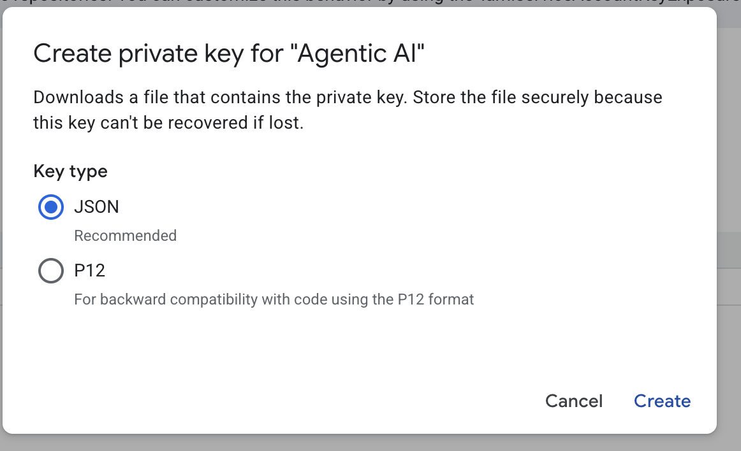741x451 pixels.
Task: Click the Create button to generate key
Action: click(x=662, y=401)
